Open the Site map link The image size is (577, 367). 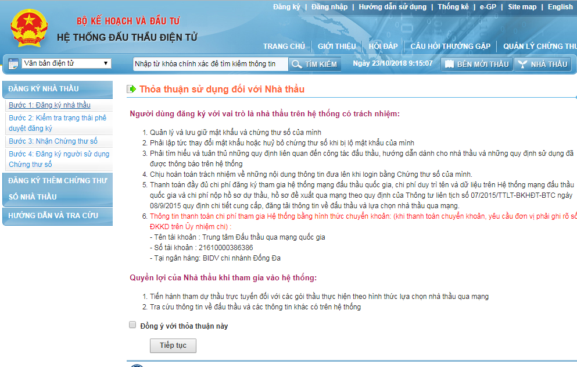[522, 6]
